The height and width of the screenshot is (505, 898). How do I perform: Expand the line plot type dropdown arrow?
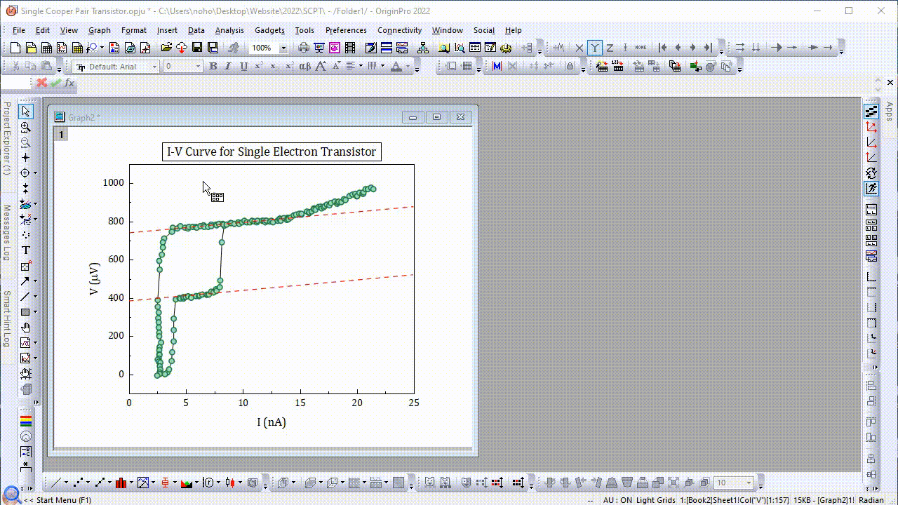(x=67, y=483)
